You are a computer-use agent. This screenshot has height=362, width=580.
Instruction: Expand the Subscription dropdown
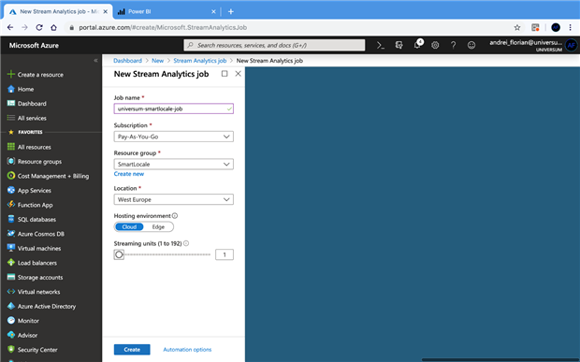(173, 137)
